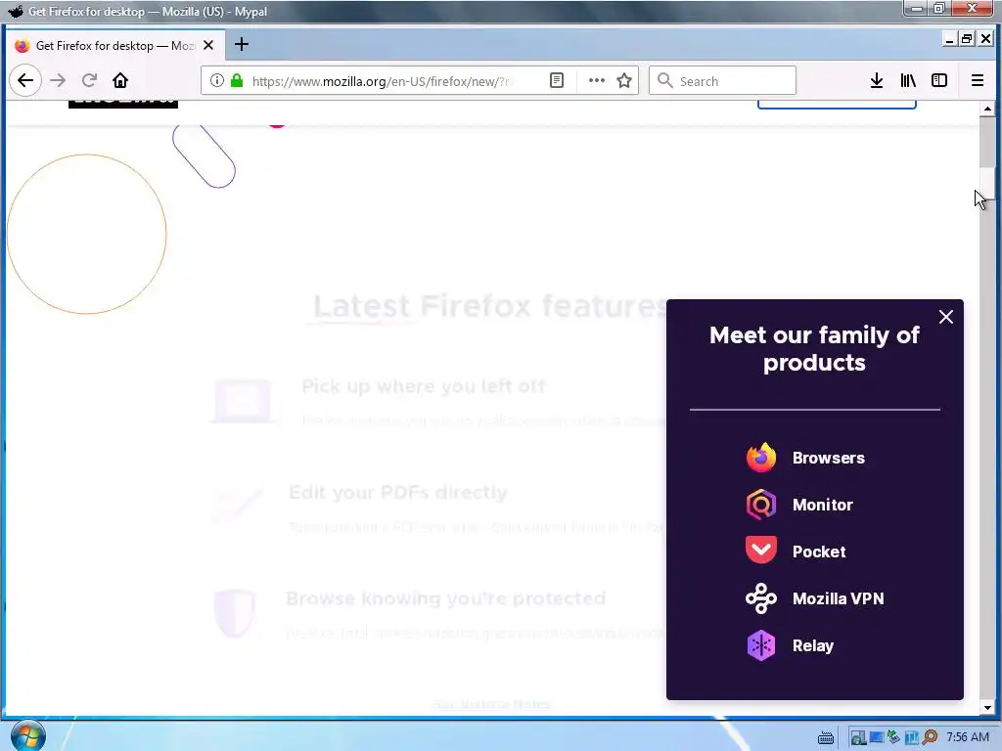Open the Library icon
This screenshot has height=751, width=1002.
pyautogui.click(x=908, y=80)
